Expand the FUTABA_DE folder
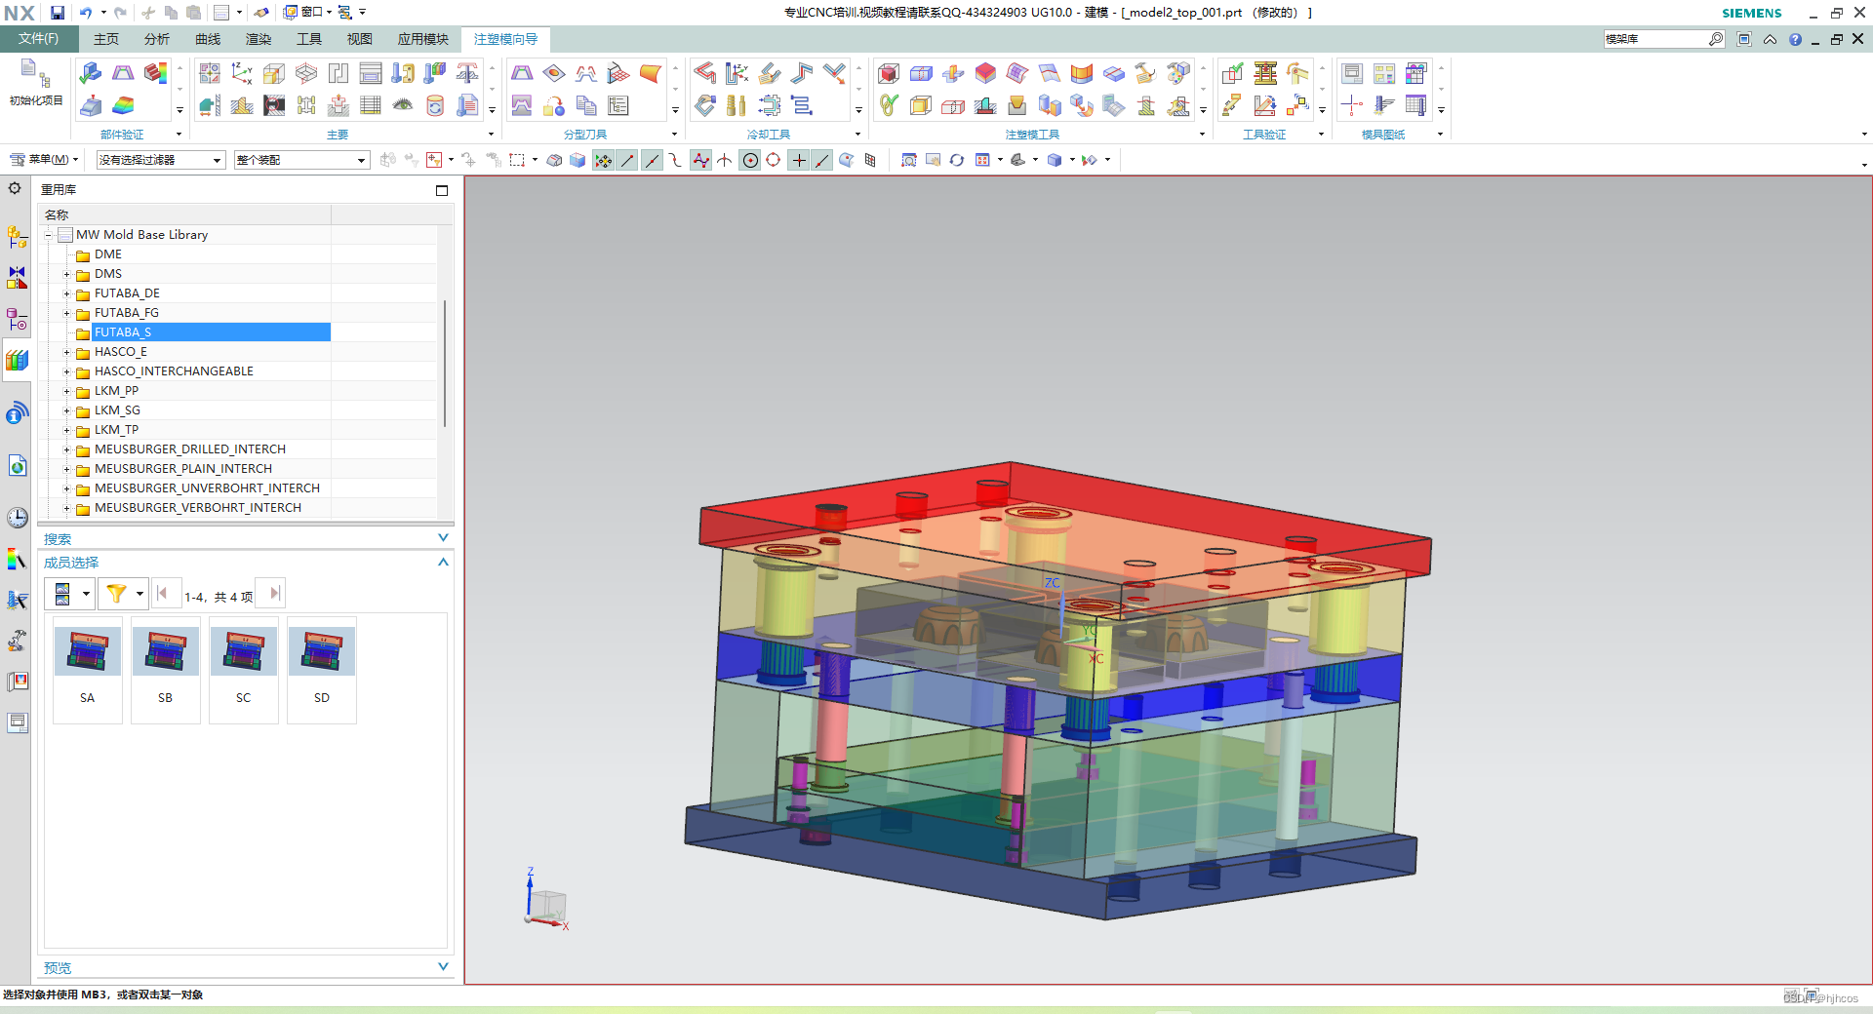This screenshot has width=1873, height=1014. tap(66, 293)
